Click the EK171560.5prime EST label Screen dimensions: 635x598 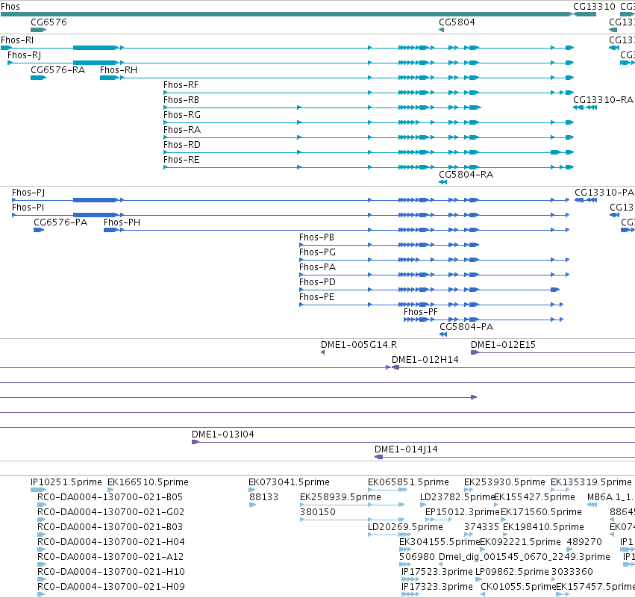(x=541, y=512)
